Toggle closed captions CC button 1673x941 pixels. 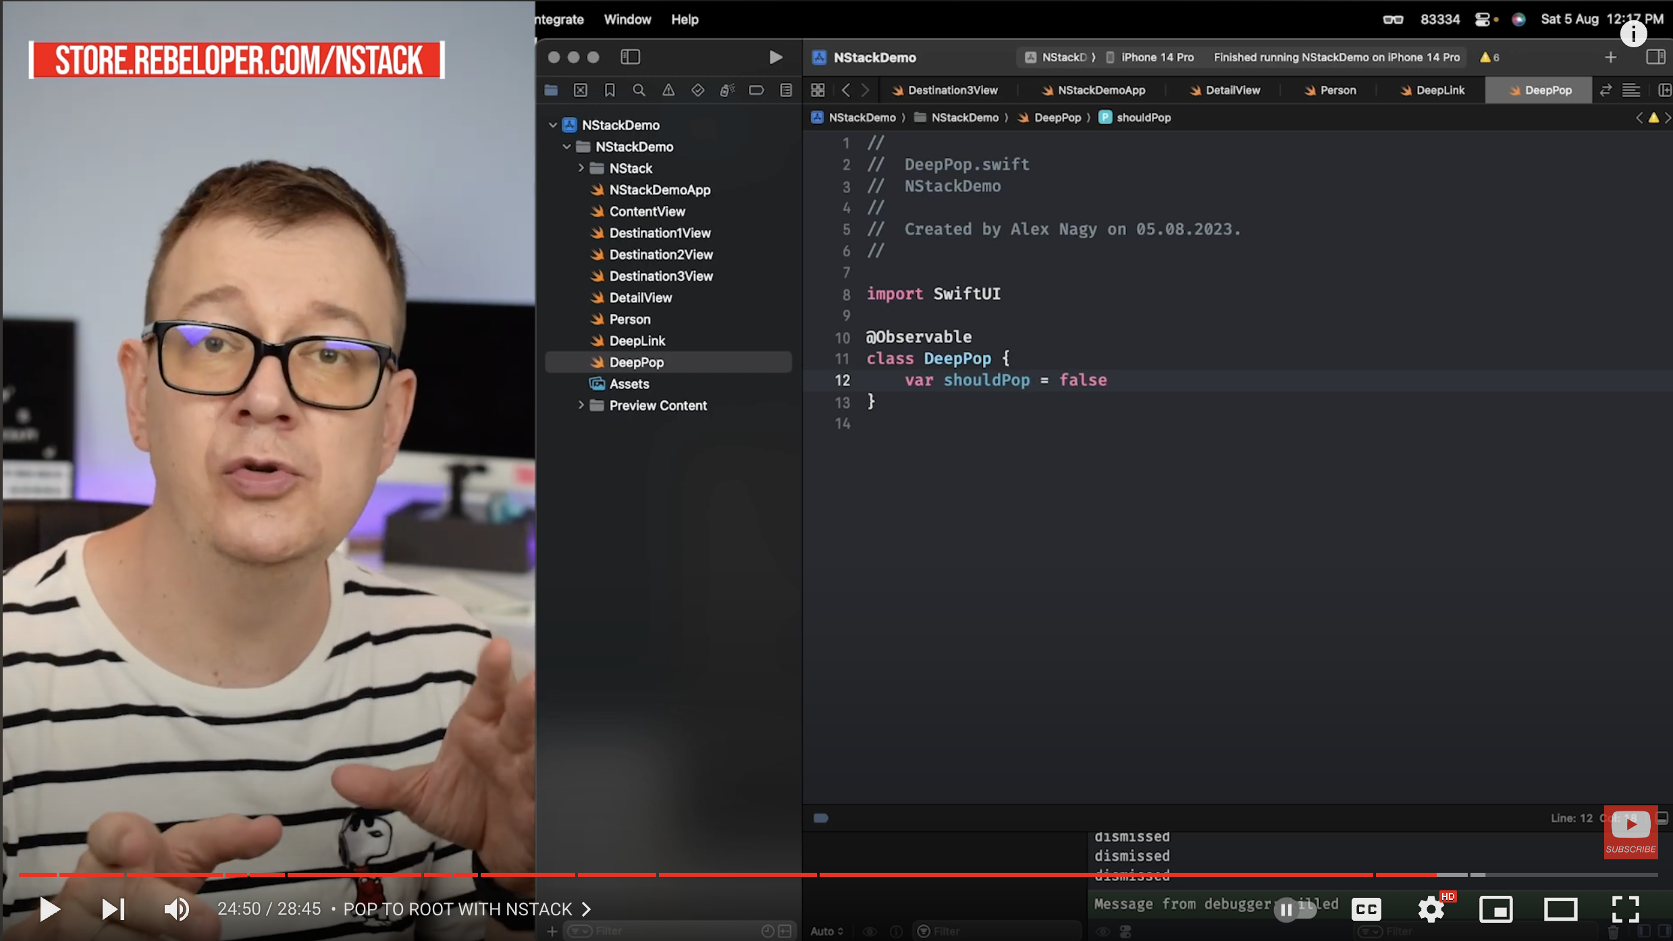(x=1366, y=909)
